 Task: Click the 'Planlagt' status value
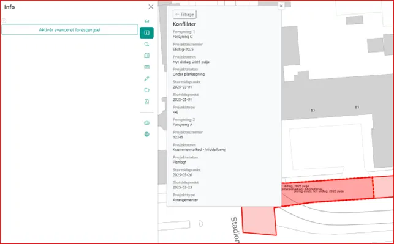click(x=180, y=162)
